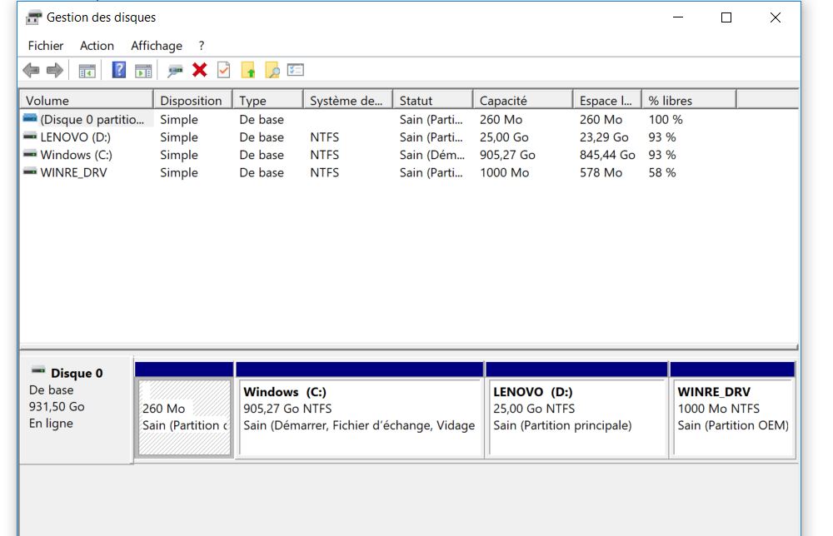The width and height of the screenshot is (833, 536).
Task: Click the small disk icon next to Disque 0 label
Action: point(38,371)
